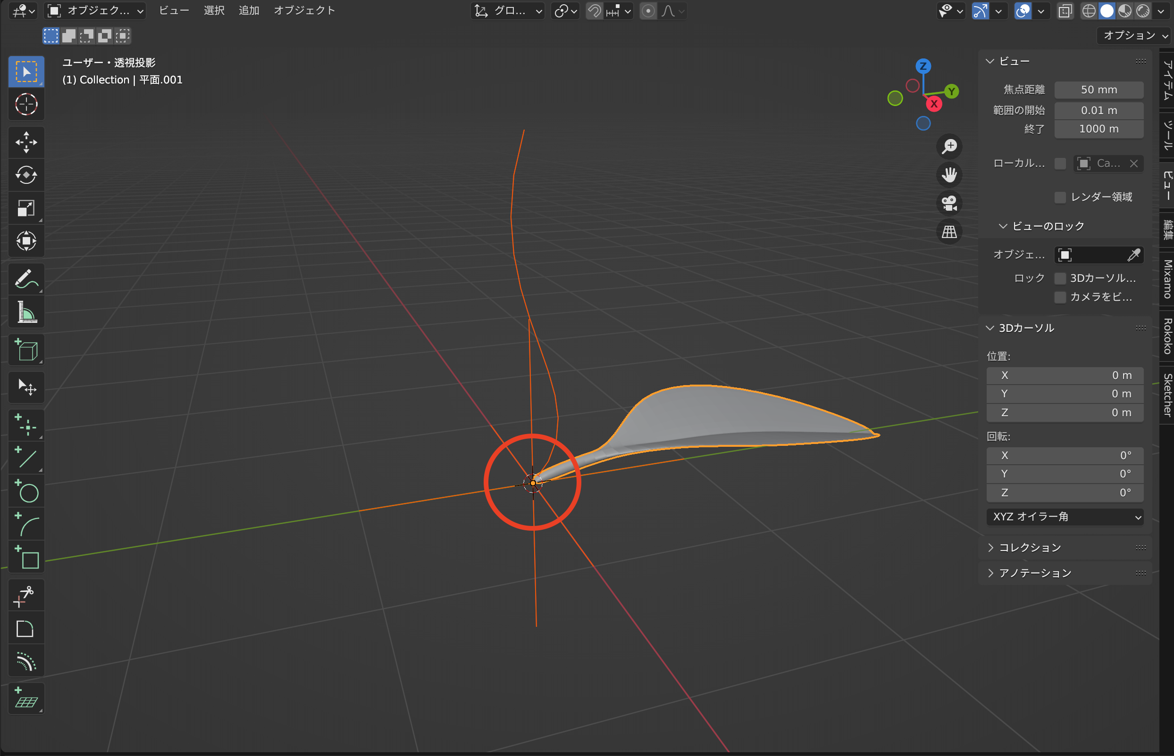Toggle camera view icon
1174x756 pixels.
coord(949,203)
